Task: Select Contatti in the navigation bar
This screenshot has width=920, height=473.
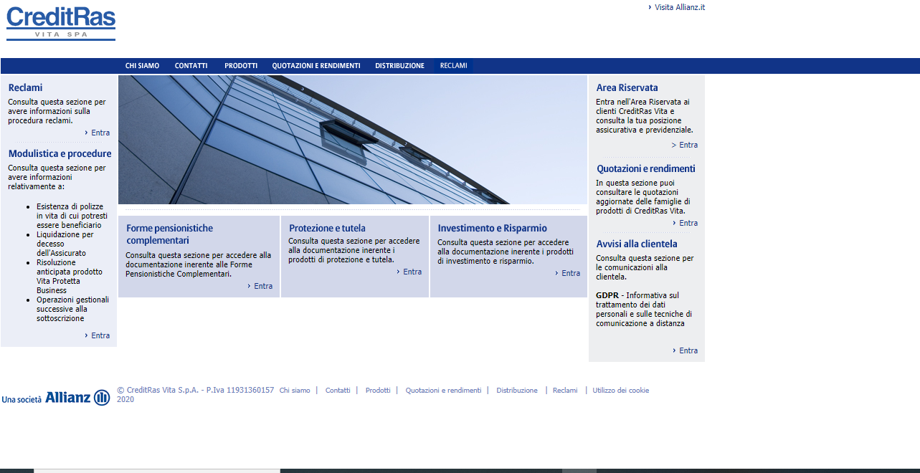Action: 191,66
